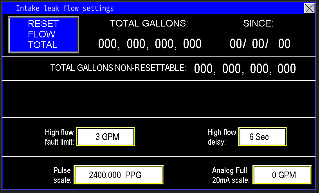Click the non-resettable total gallons readout

click(245, 69)
